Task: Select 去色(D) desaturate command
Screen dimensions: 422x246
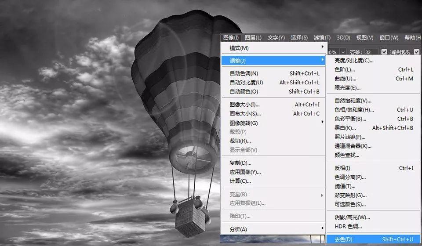Action: pos(374,239)
